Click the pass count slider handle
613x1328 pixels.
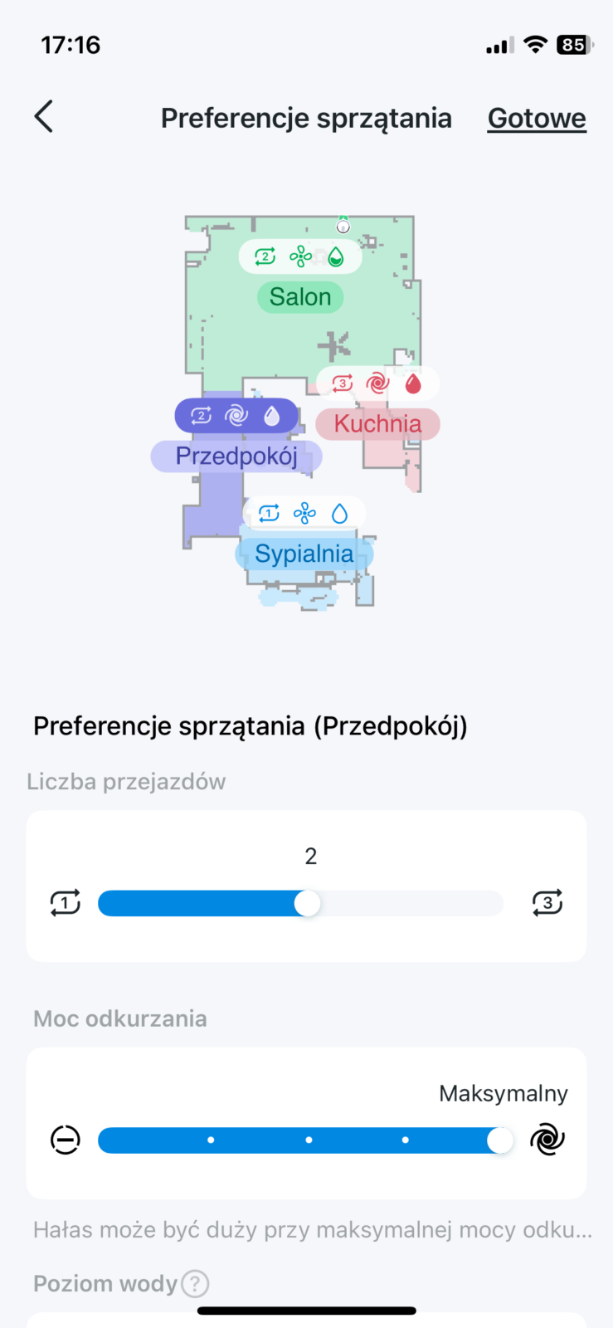click(x=308, y=903)
